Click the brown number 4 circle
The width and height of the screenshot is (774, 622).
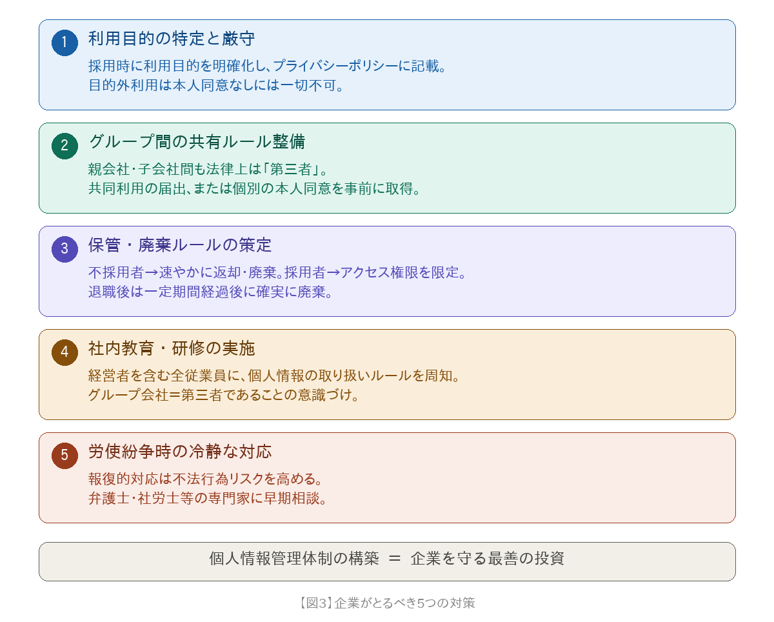point(64,352)
